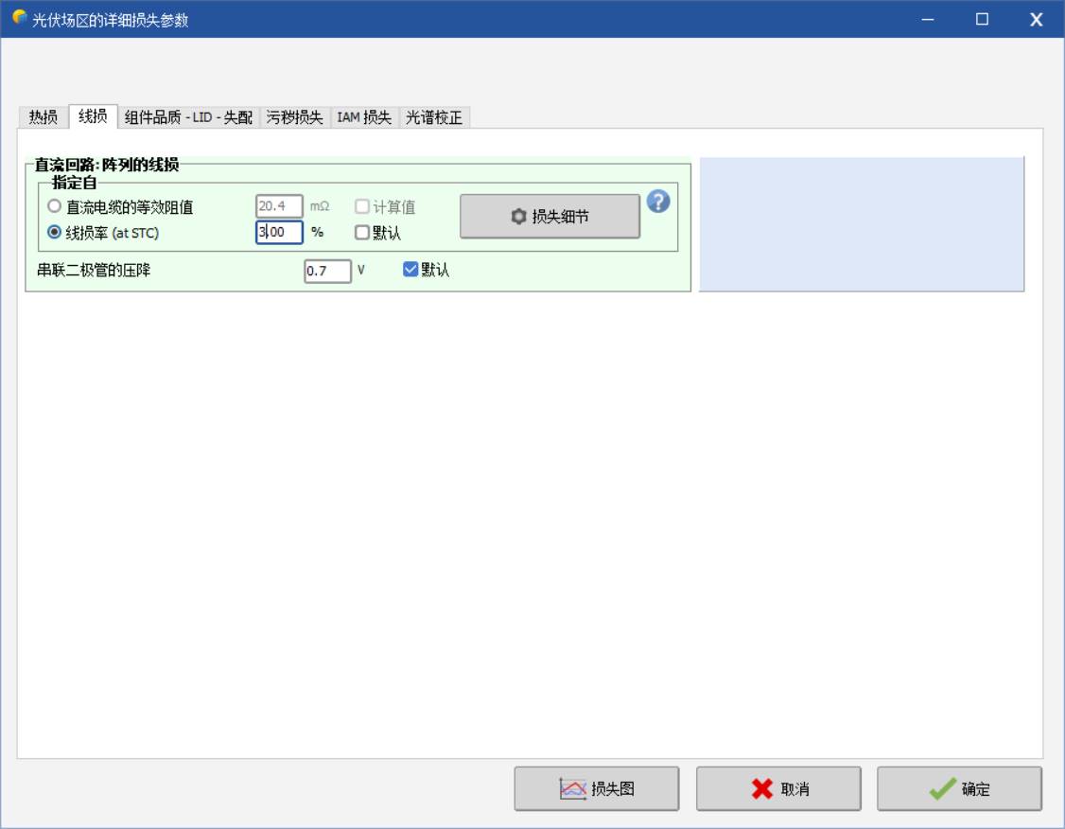This screenshot has height=829, width=1065.
Task: Enable 默认 checkbox beside the 线损率 field
Action: coord(362,233)
